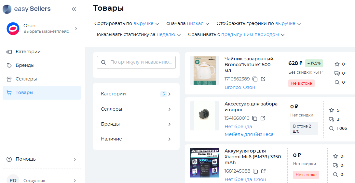
Task: Copy article number 1541660010
Action: click(255, 118)
